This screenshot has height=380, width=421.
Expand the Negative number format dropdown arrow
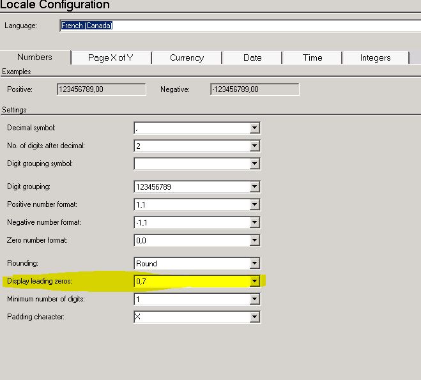(254, 222)
